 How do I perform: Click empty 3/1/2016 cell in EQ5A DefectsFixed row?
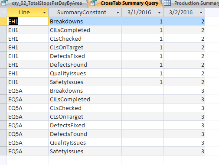143,125
